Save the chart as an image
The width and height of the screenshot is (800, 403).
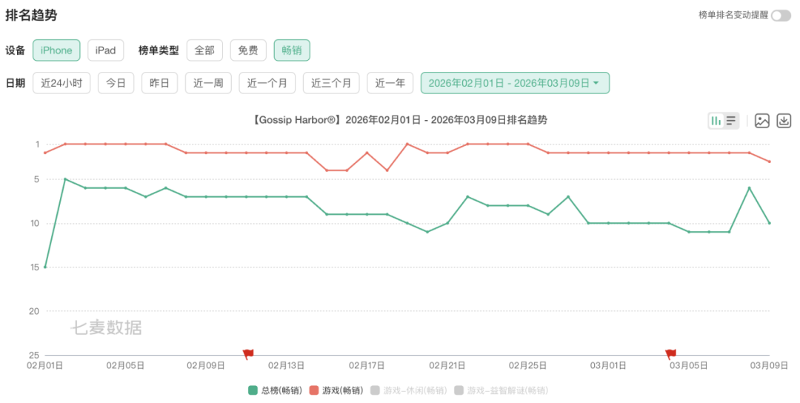pos(762,121)
